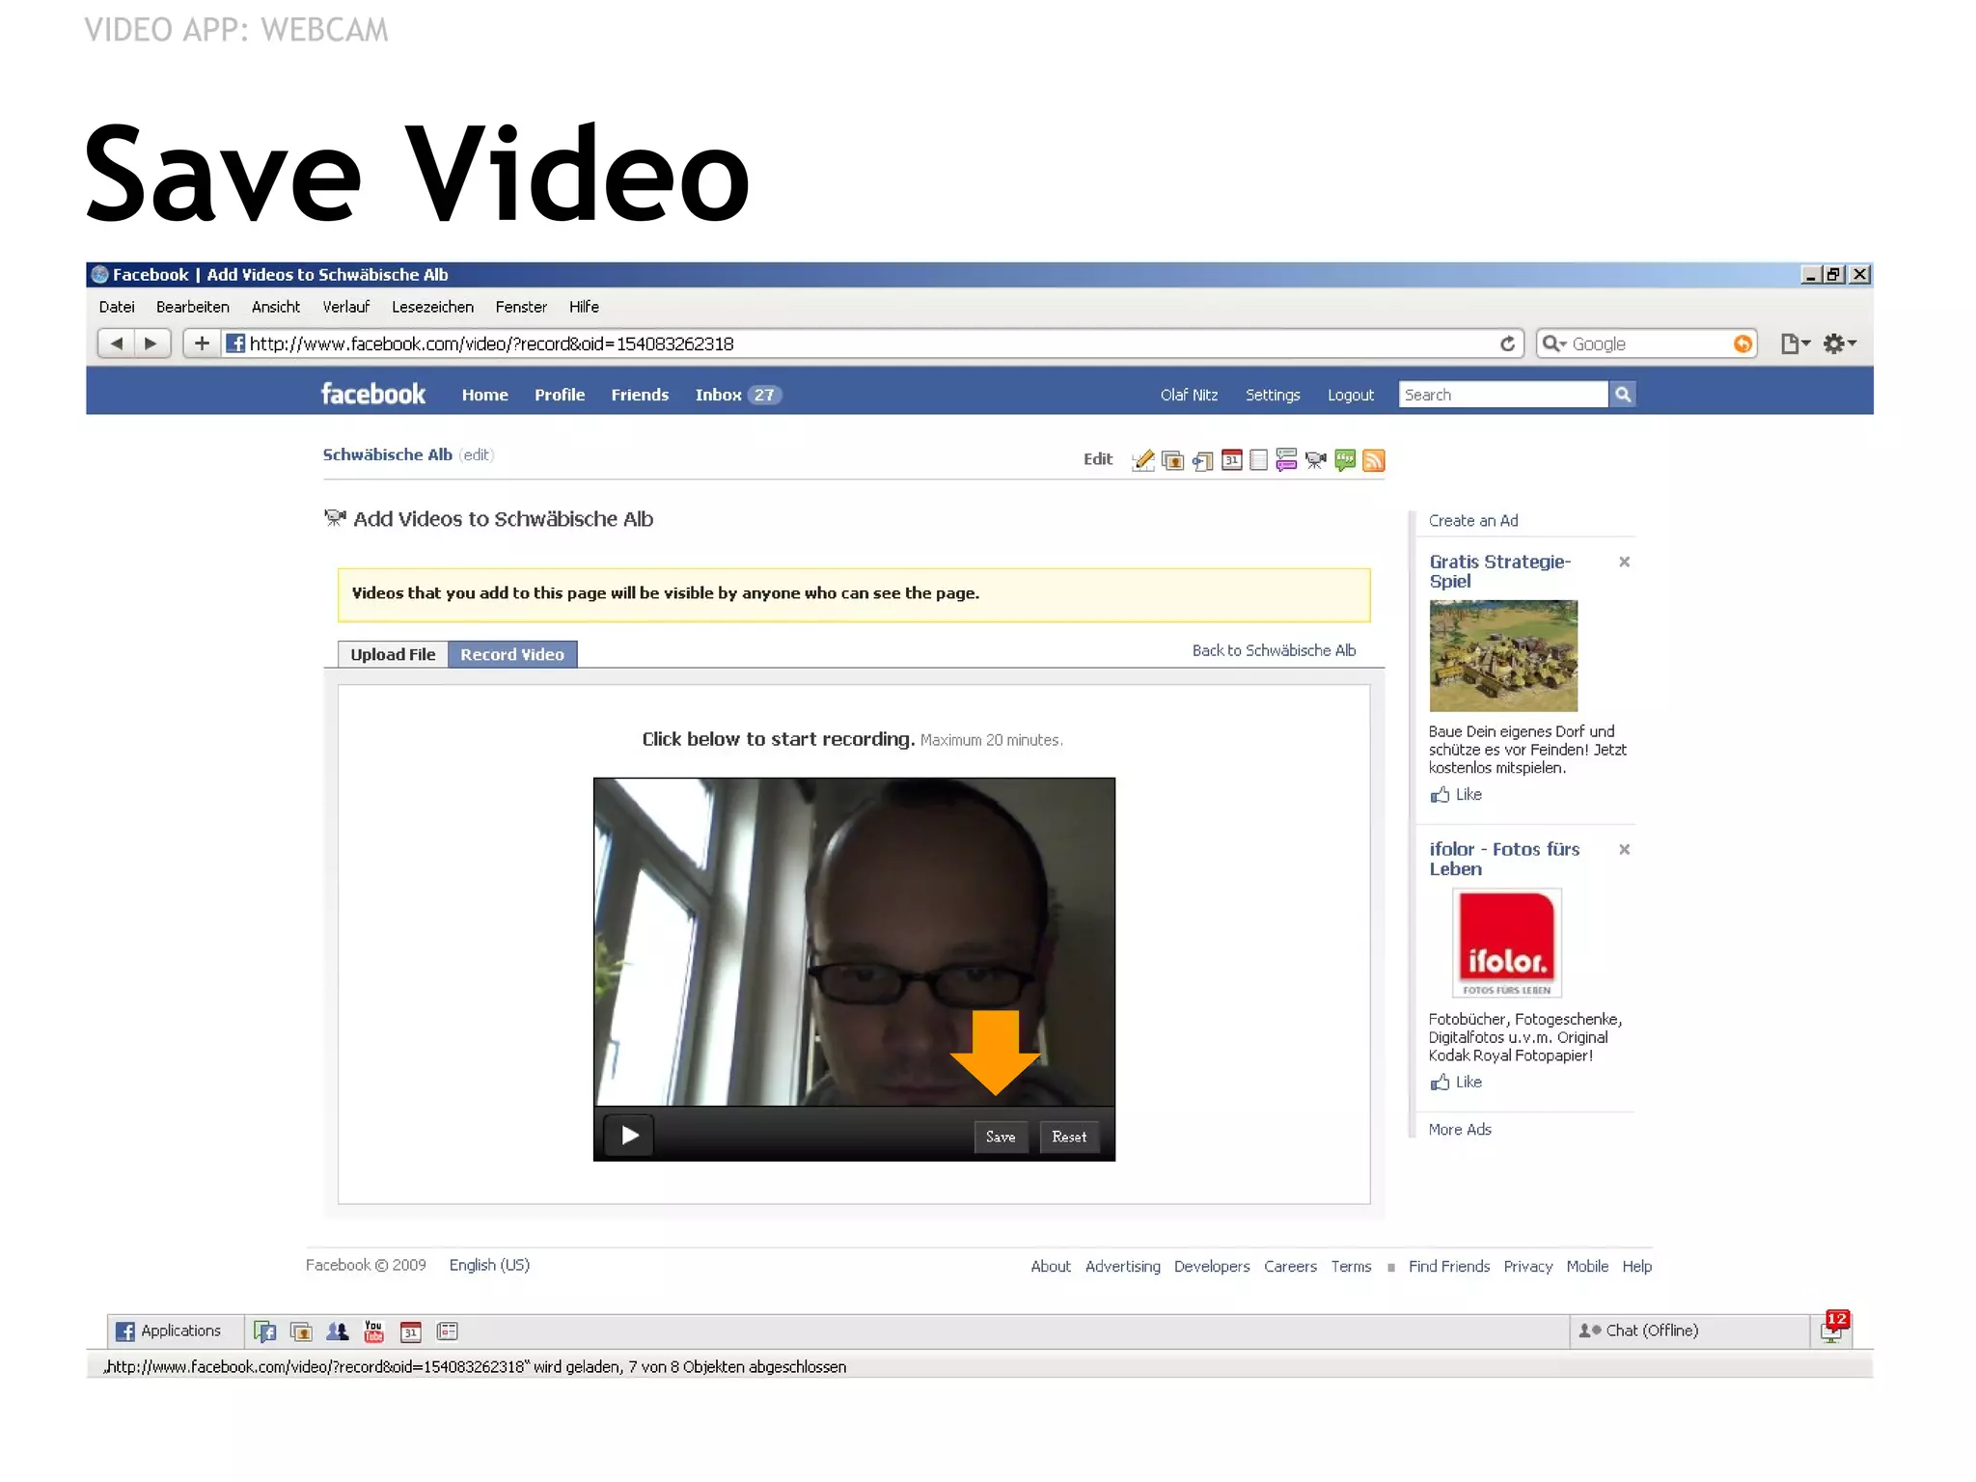The image size is (1976, 1482).
Task: Click the Create an Ad link
Action: click(x=1472, y=520)
